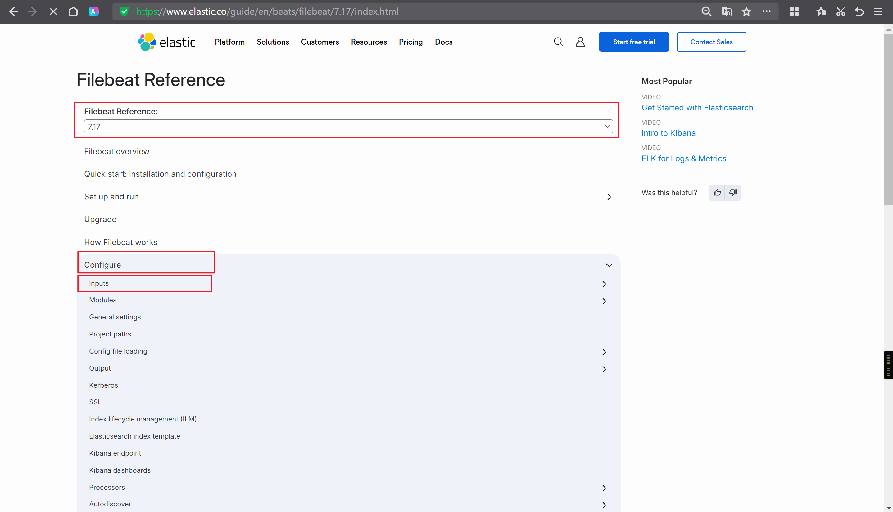This screenshot has height=512, width=893.
Task: Expand the Modules subsection arrow
Action: (604, 301)
